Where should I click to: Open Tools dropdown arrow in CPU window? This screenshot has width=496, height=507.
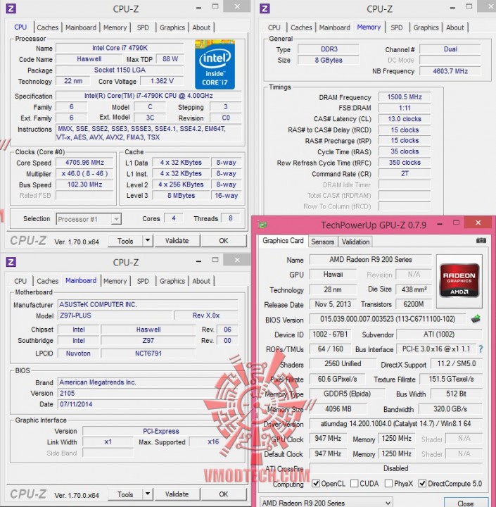147,241
